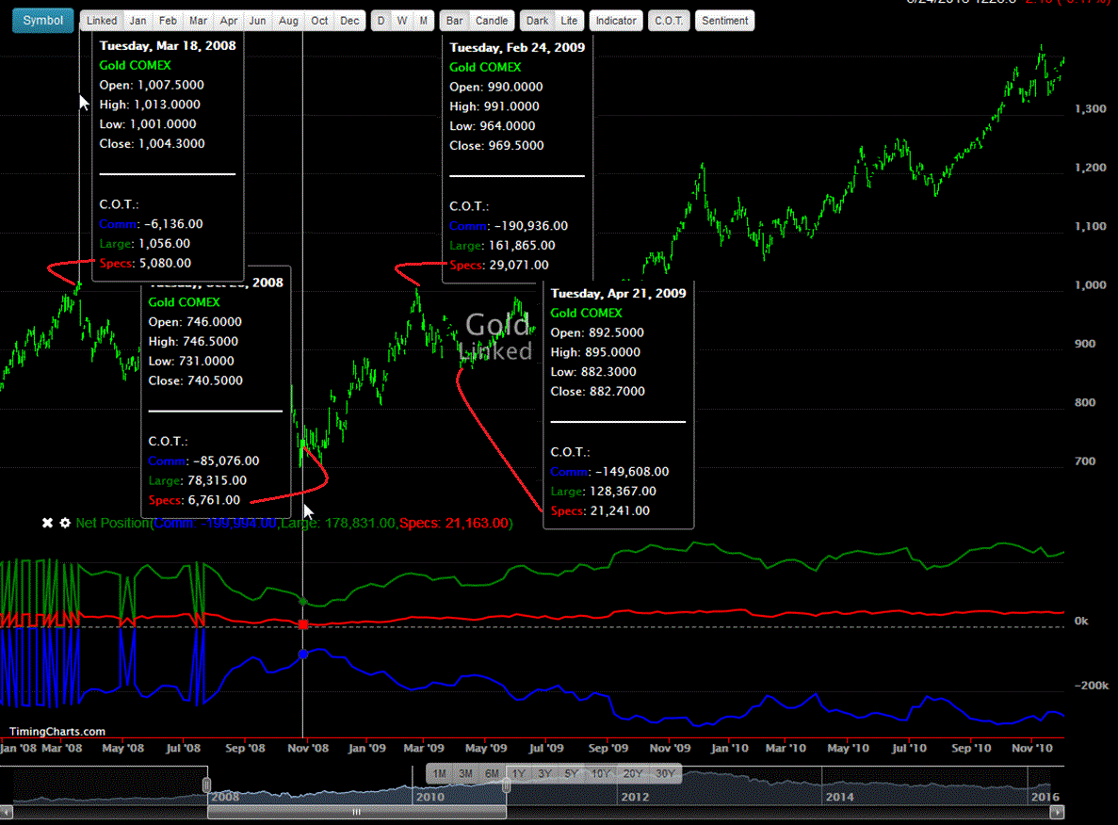Image resolution: width=1118 pixels, height=825 pixels.
Task: Select the Aug contract month
Action: point(288,21)
